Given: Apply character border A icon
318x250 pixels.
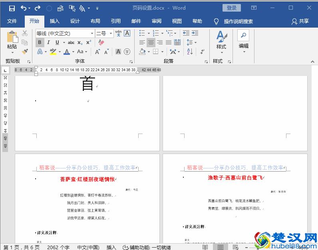Looking at the screenshot, I should coord(127,33).
